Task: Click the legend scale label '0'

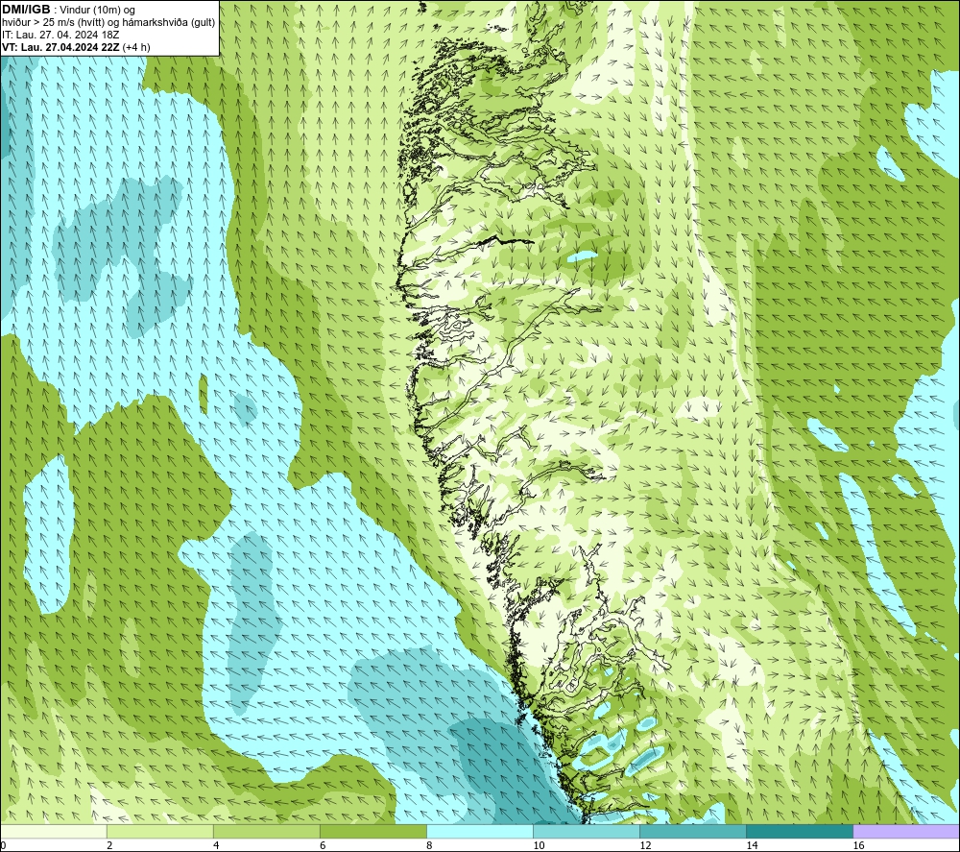Action: point(3,846)
